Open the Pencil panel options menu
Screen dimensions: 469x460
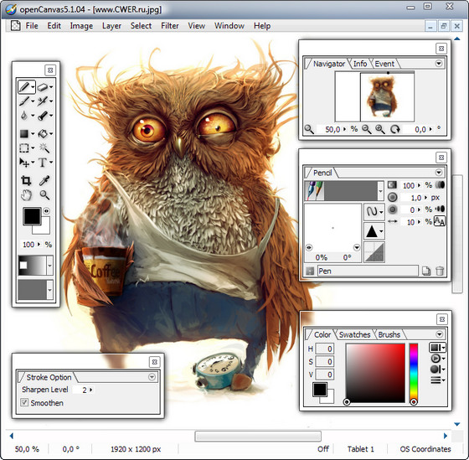[439, 173]
